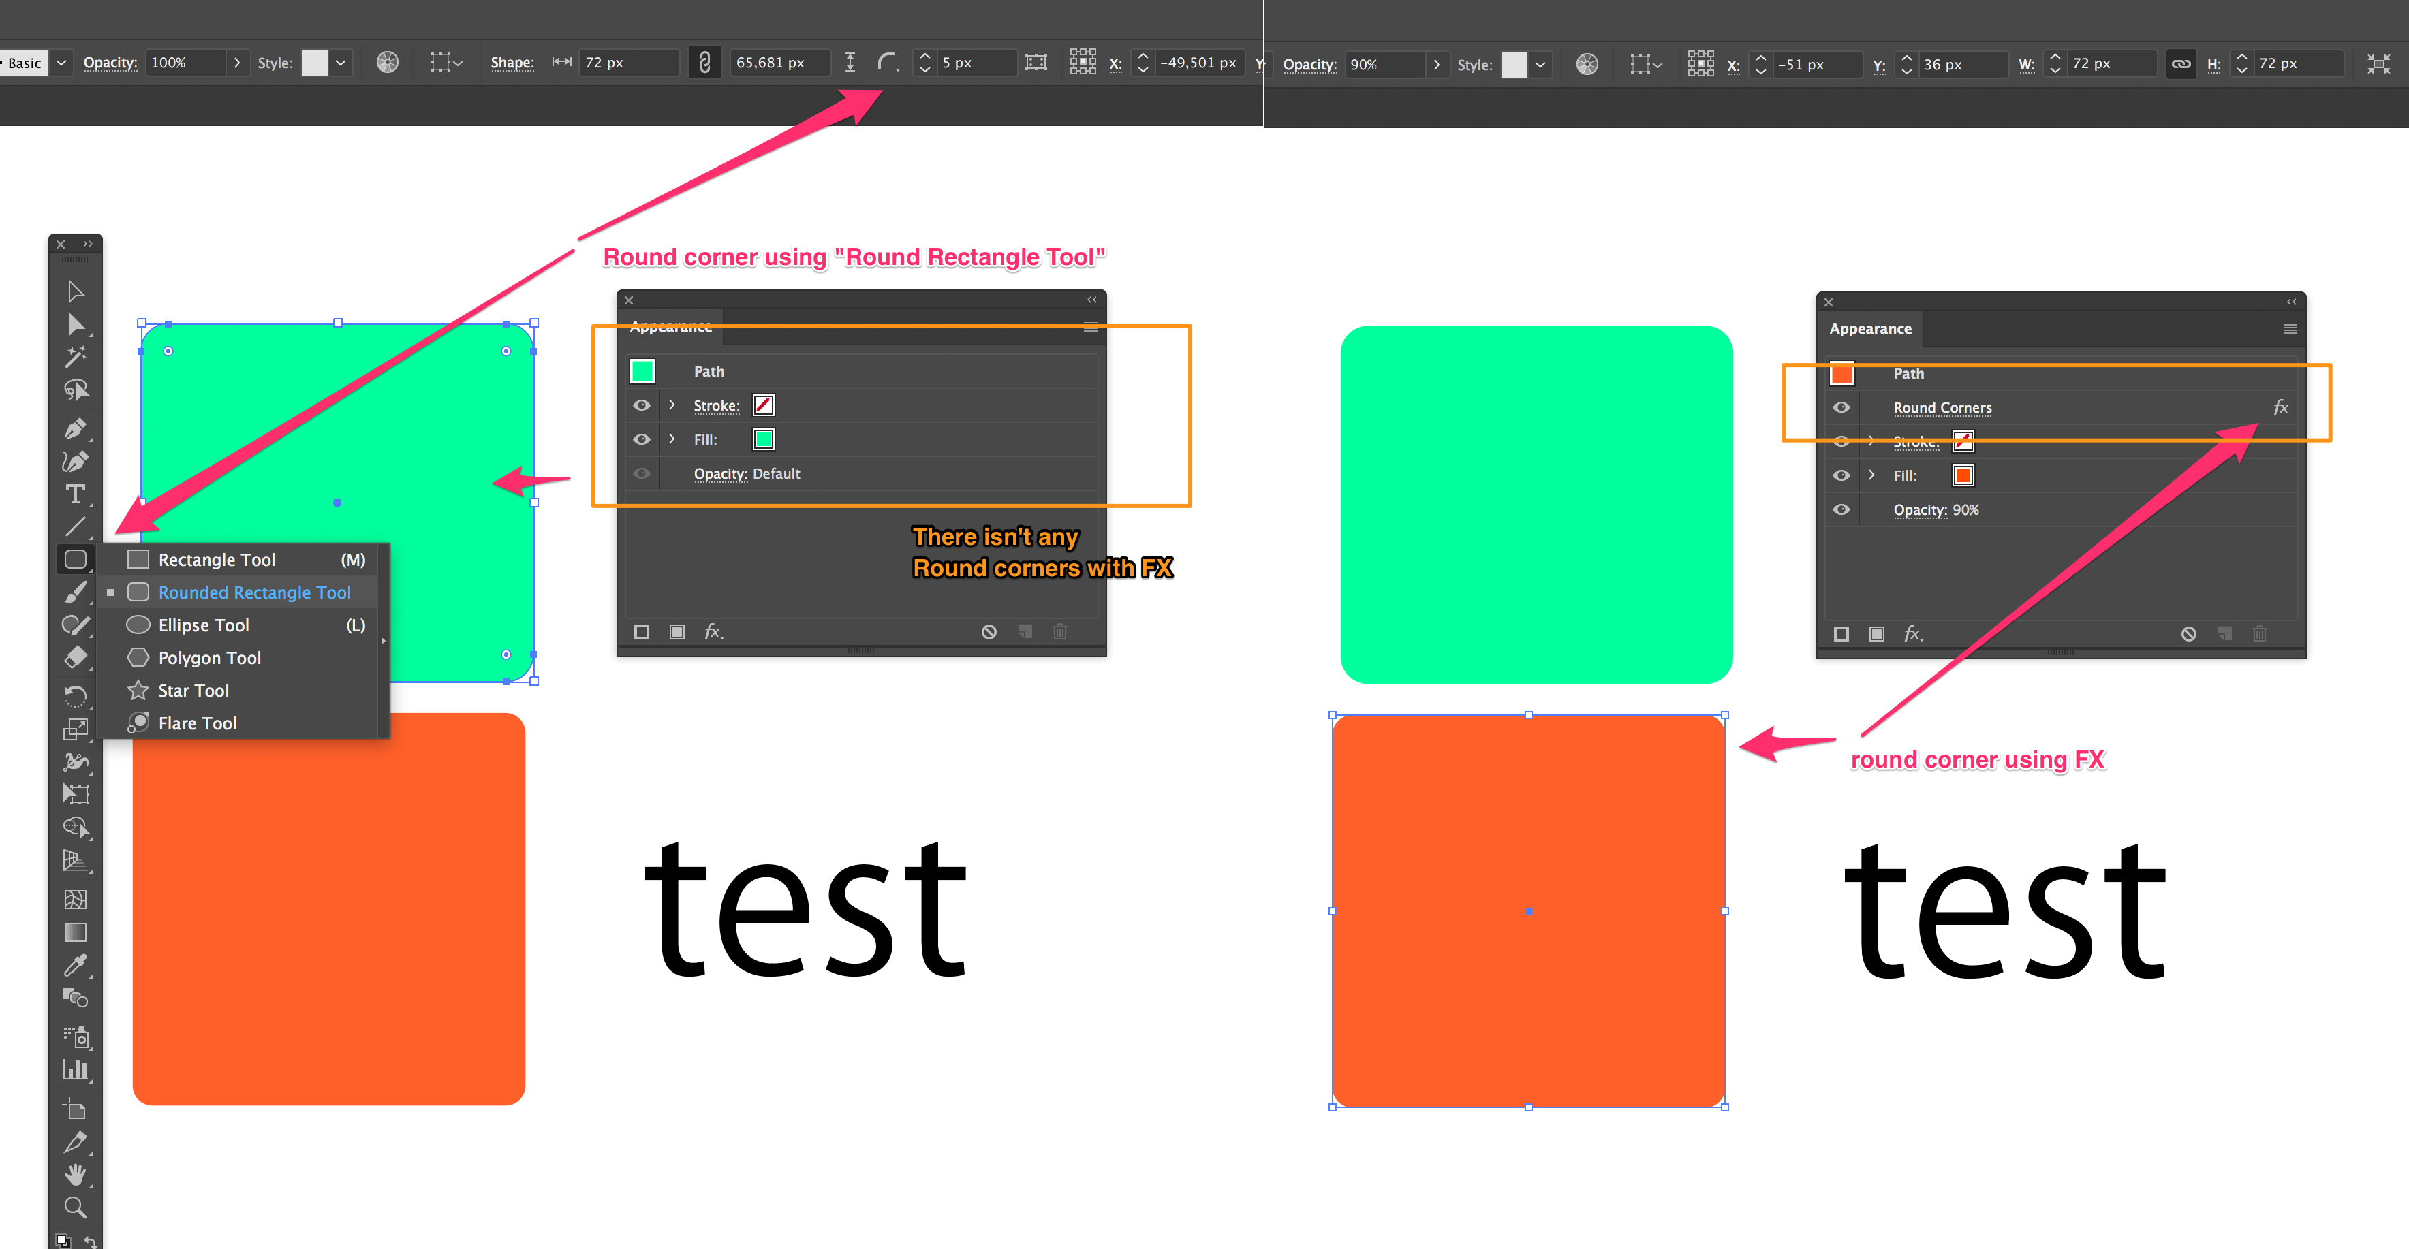The image size is (2409, 1249).
Task: Click Opacity link in right Appearance panel
Action: tap(1919, 509)
